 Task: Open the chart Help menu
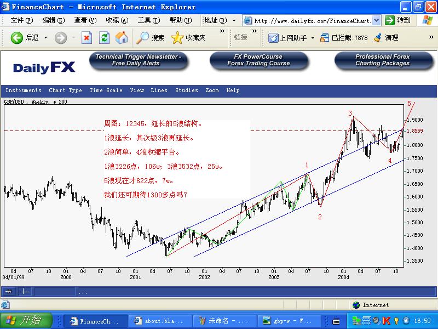click(233, 90)
